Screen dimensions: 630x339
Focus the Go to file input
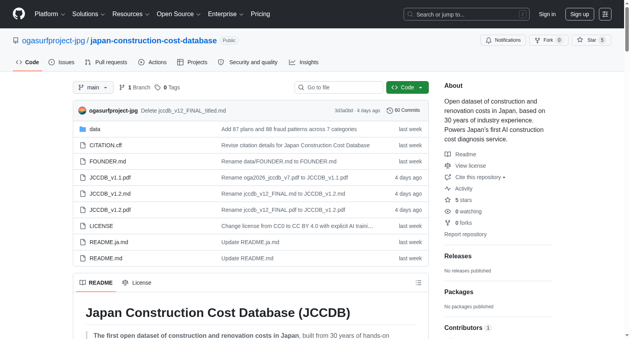pos(339,87)
